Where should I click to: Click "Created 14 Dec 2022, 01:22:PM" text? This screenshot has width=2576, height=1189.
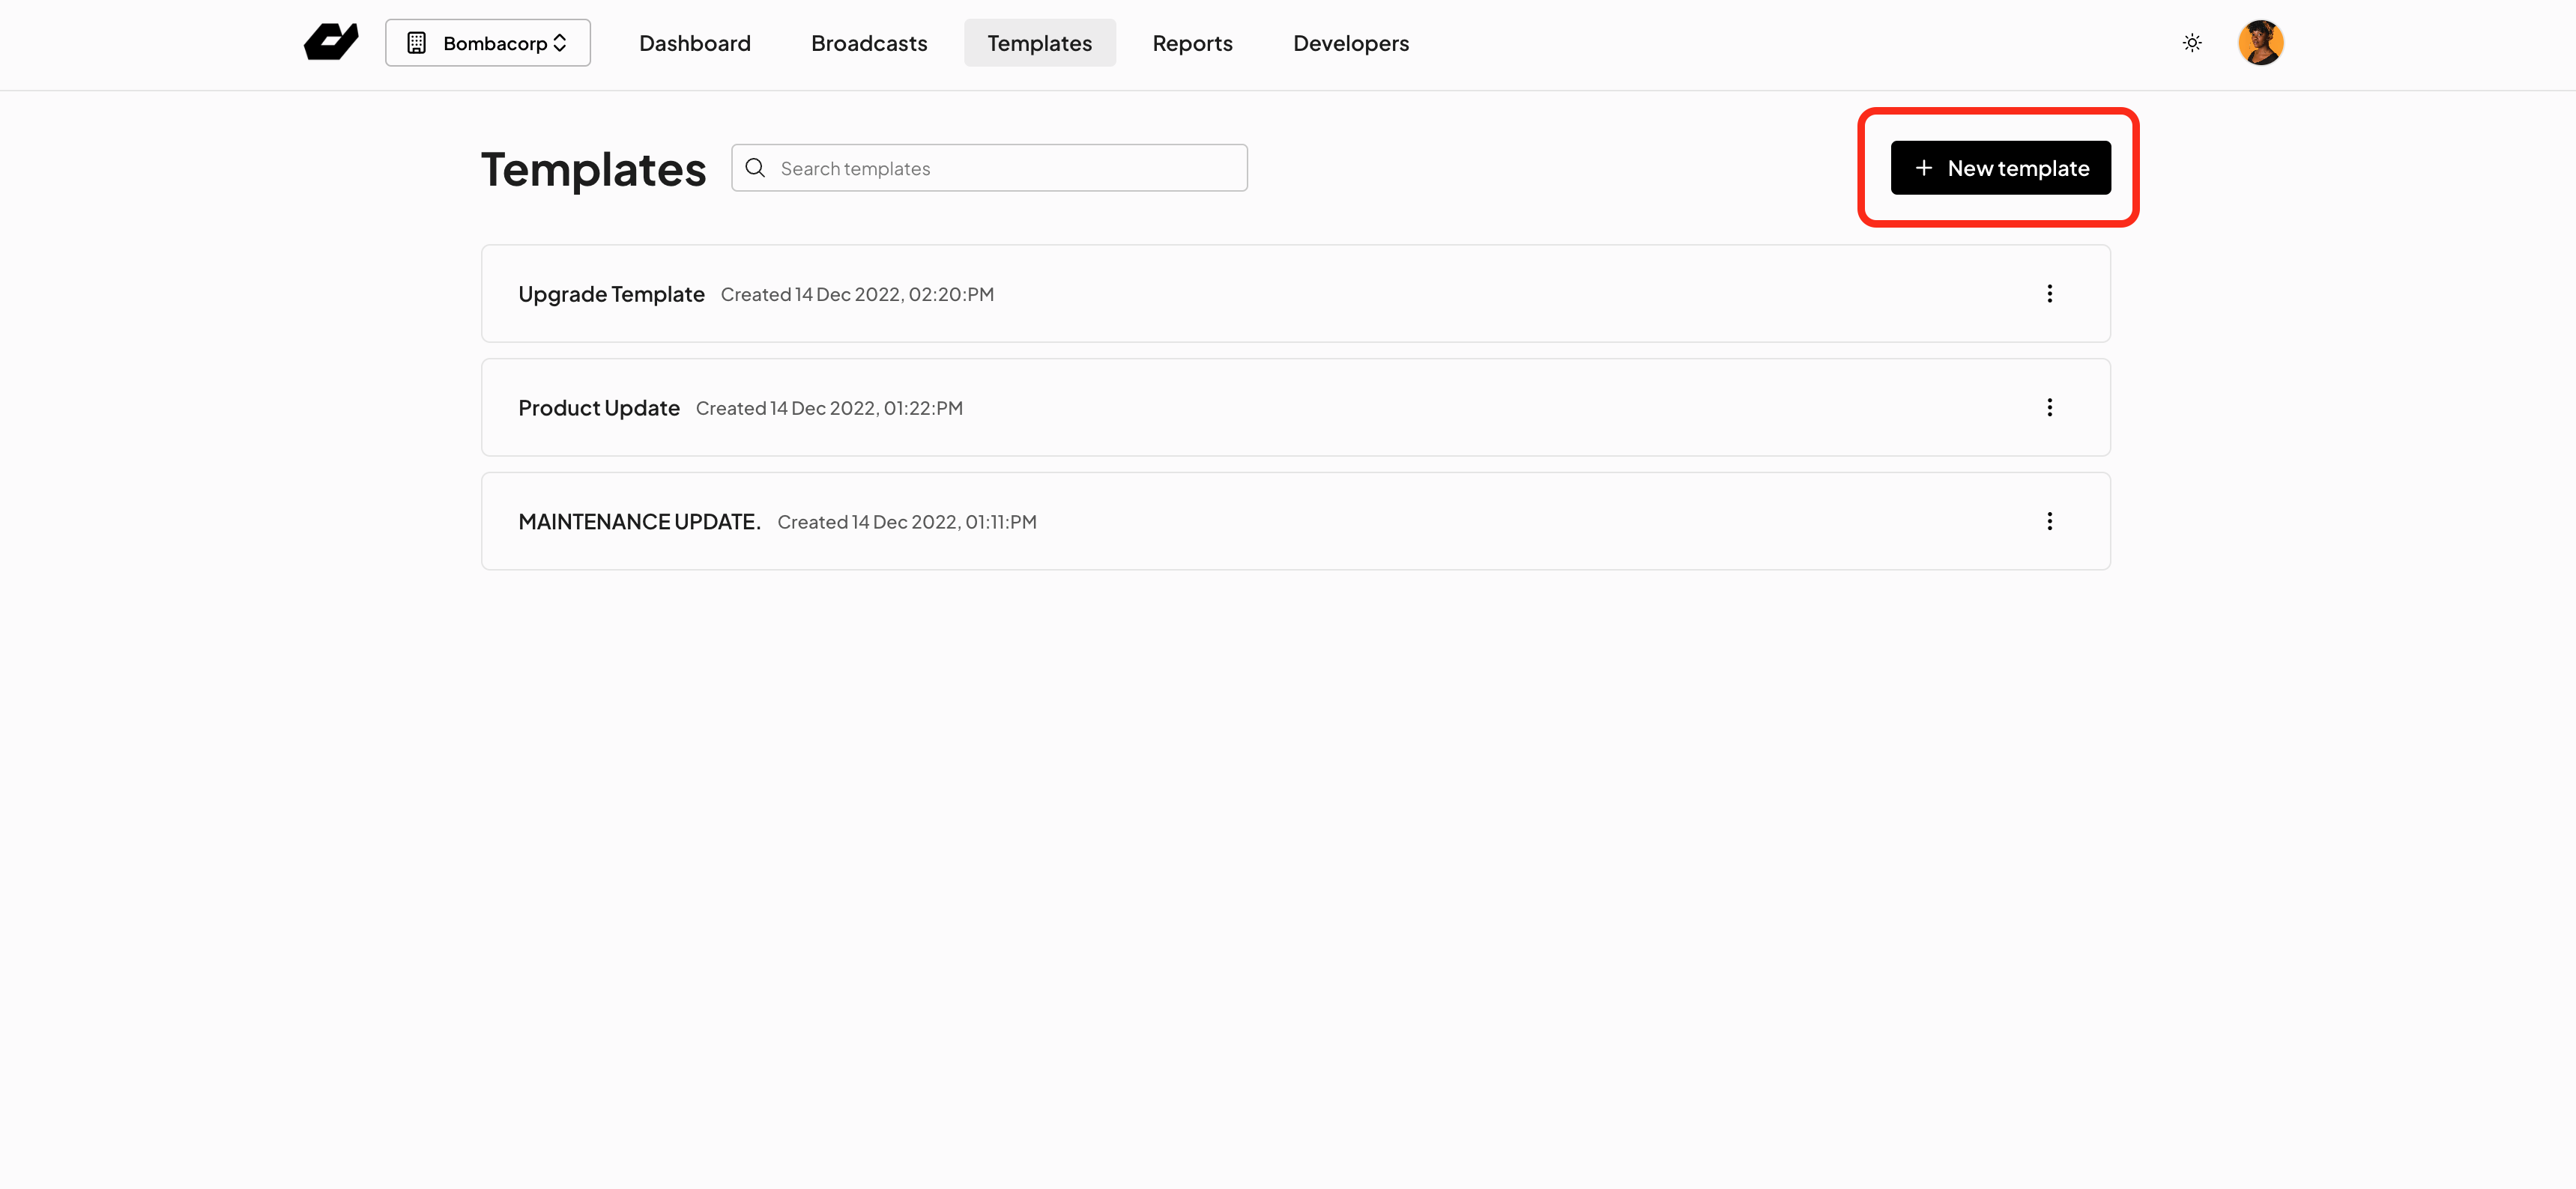point(829,409)
